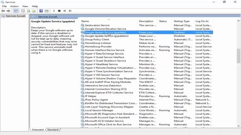241x135 pixels.
Task: Open the Help menu
Action: [35, 6]
